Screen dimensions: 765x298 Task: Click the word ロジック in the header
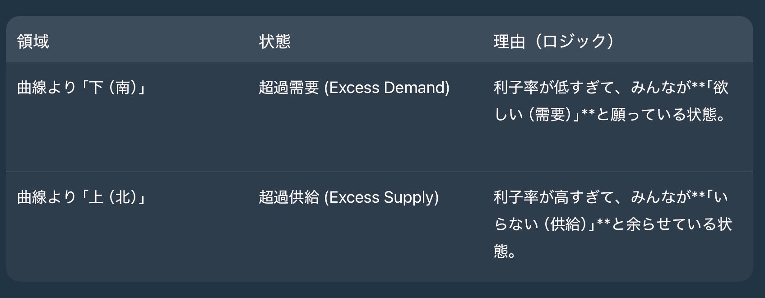pos(574,42)
